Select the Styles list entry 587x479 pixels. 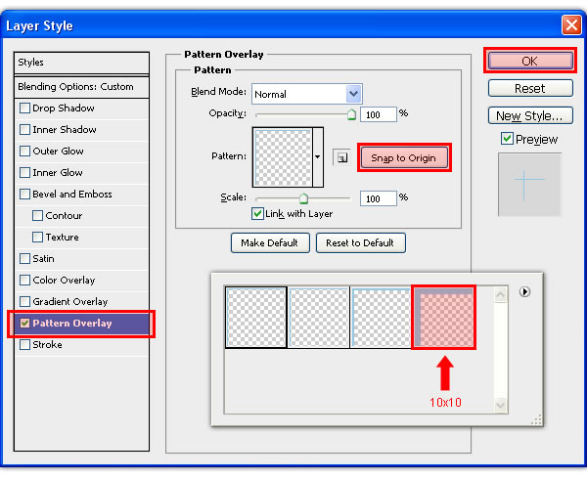(x=81, y=63)
